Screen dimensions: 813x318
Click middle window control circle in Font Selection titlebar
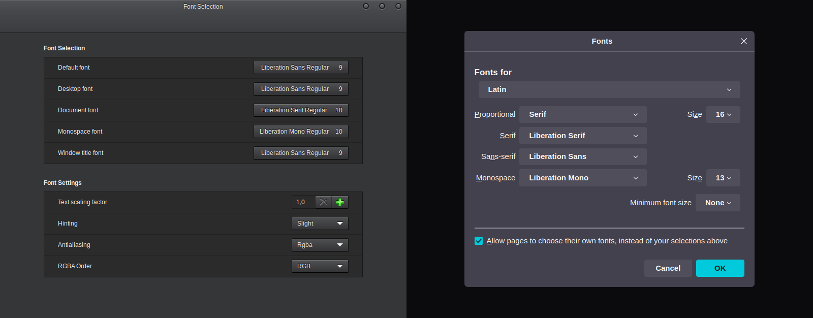[382, 6]
